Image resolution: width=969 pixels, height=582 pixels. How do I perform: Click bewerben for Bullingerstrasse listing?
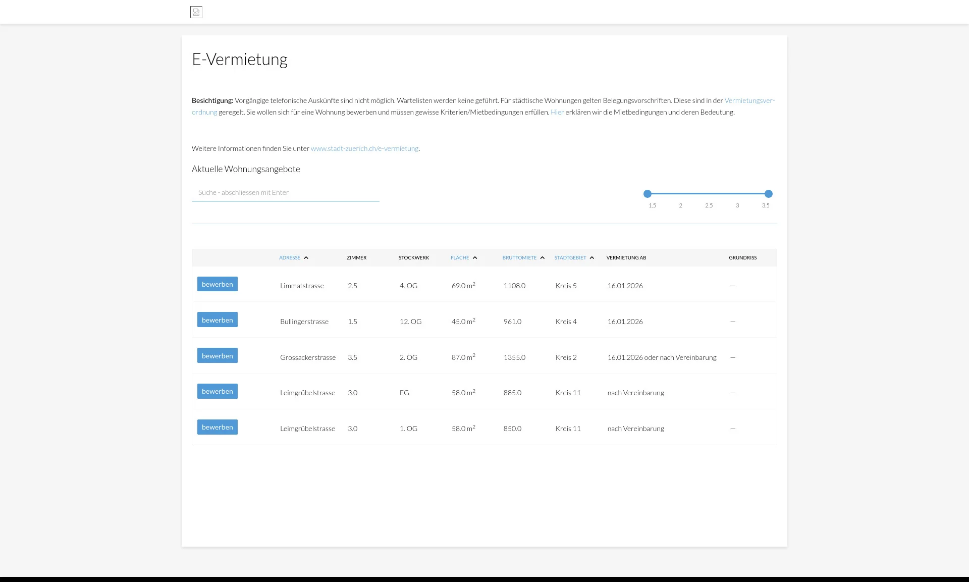pyautogui.click(x=217, y=320)
